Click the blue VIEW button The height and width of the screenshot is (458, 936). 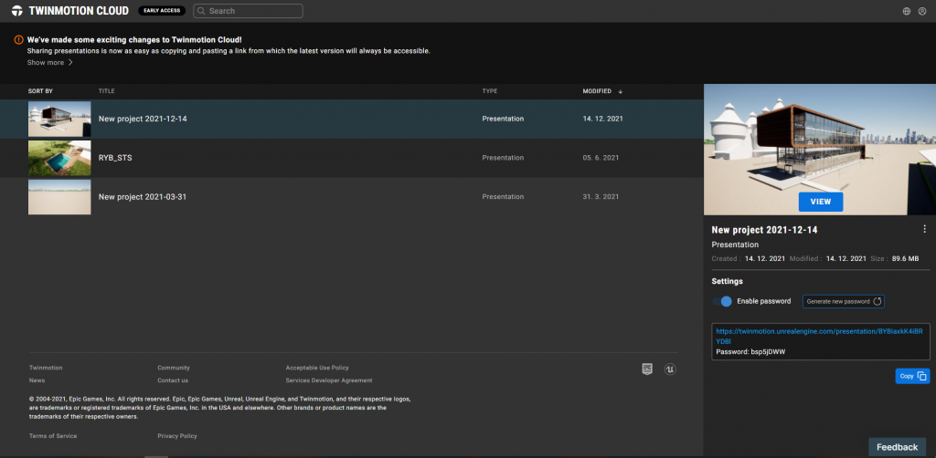tap(821, 202)
